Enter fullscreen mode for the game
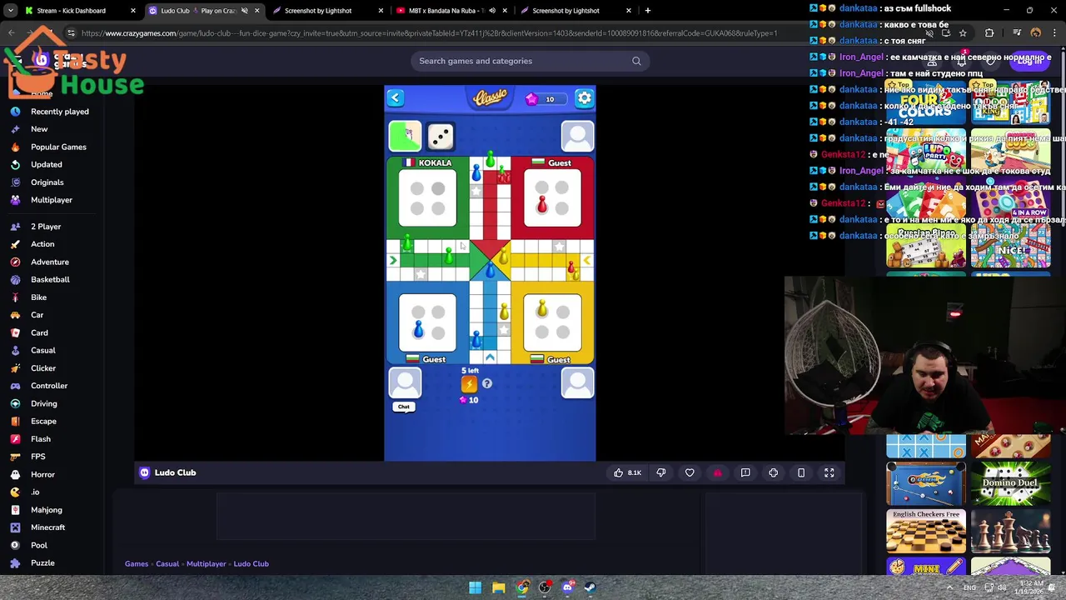The width and height of the screenshot is (1066, 600). tap(829, 472)
